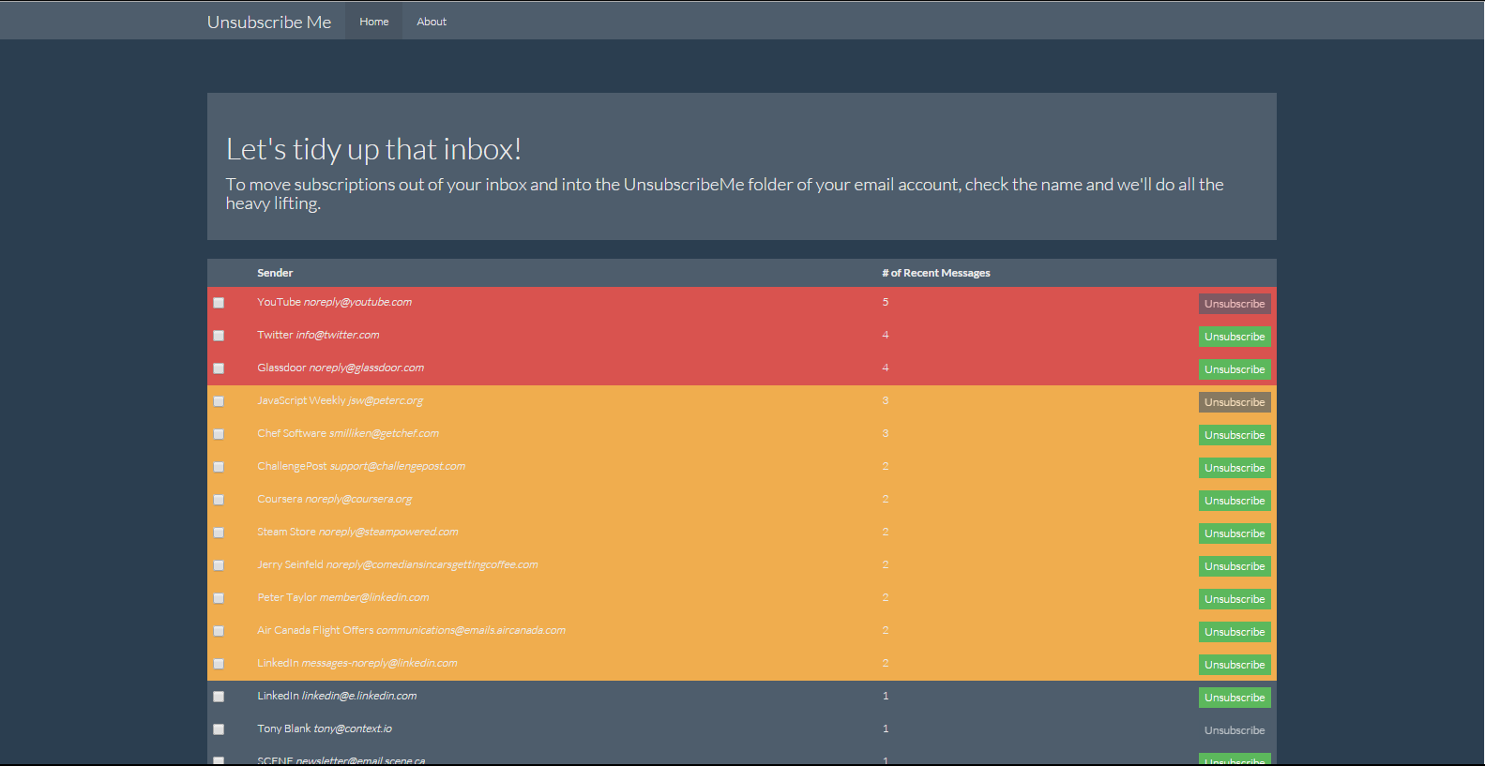The image size is (1485, 766).
Task: Unsubscribe from ChallengePost
Action: tap(1235, 468)
